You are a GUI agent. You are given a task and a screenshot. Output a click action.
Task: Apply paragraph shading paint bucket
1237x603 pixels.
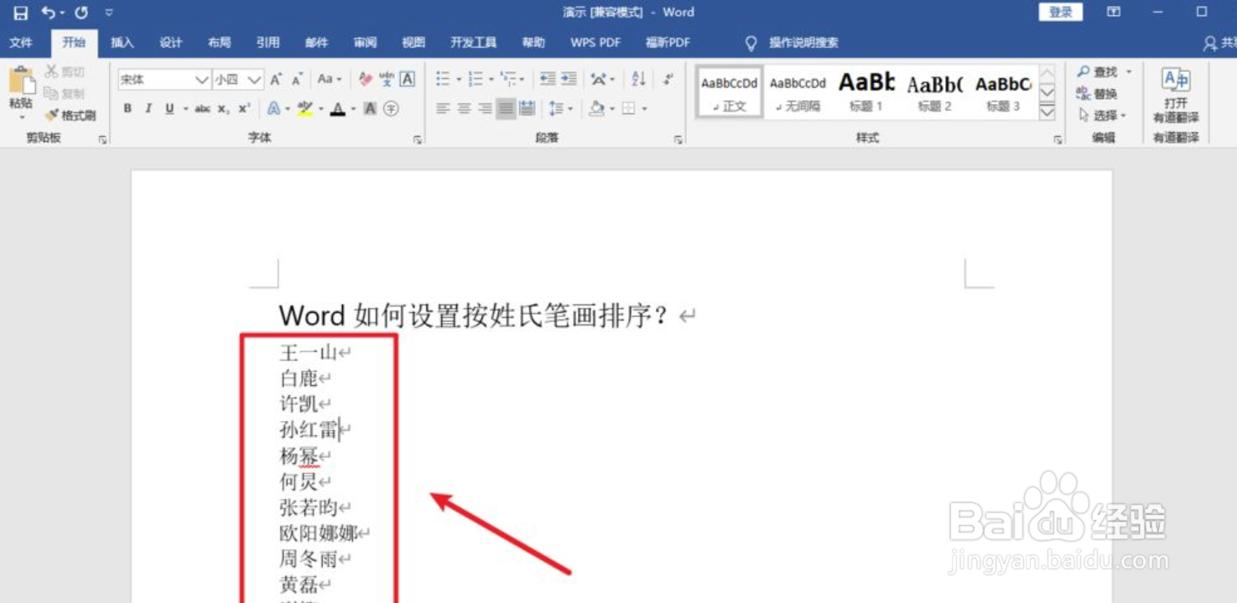pos(597,108)
